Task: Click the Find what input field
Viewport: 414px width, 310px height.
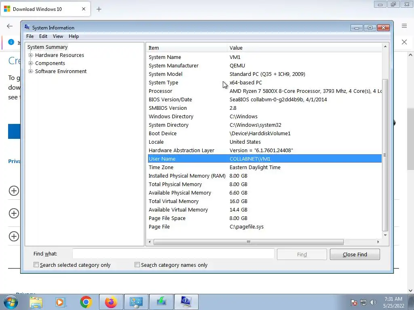Action: [x=173, y=254]
